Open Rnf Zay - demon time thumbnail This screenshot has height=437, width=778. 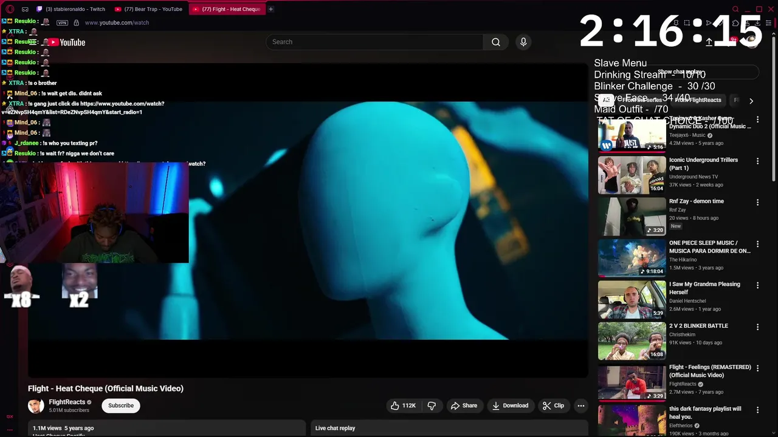tap(632, 217)
